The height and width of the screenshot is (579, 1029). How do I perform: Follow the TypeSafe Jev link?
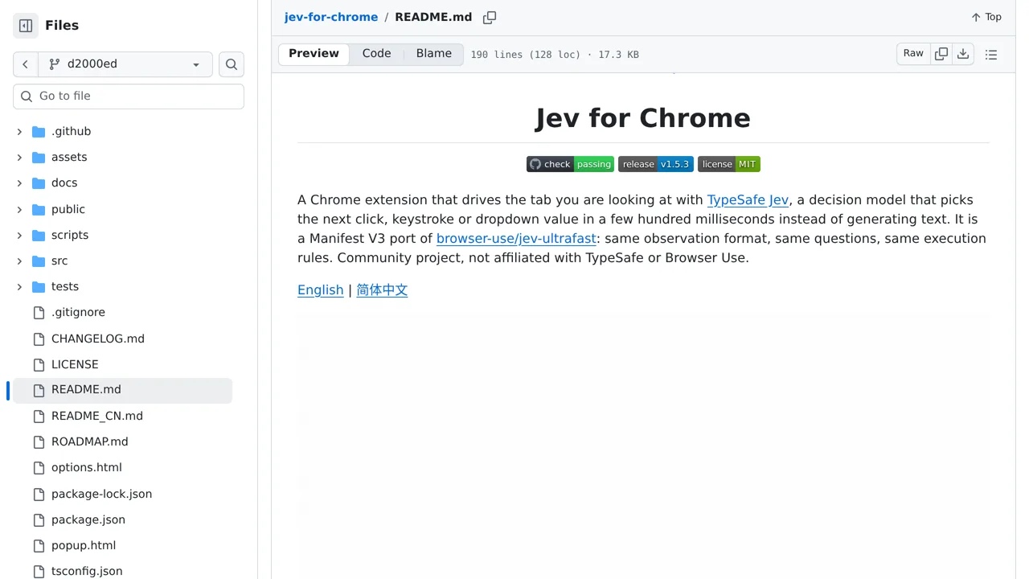pos(748,200)
